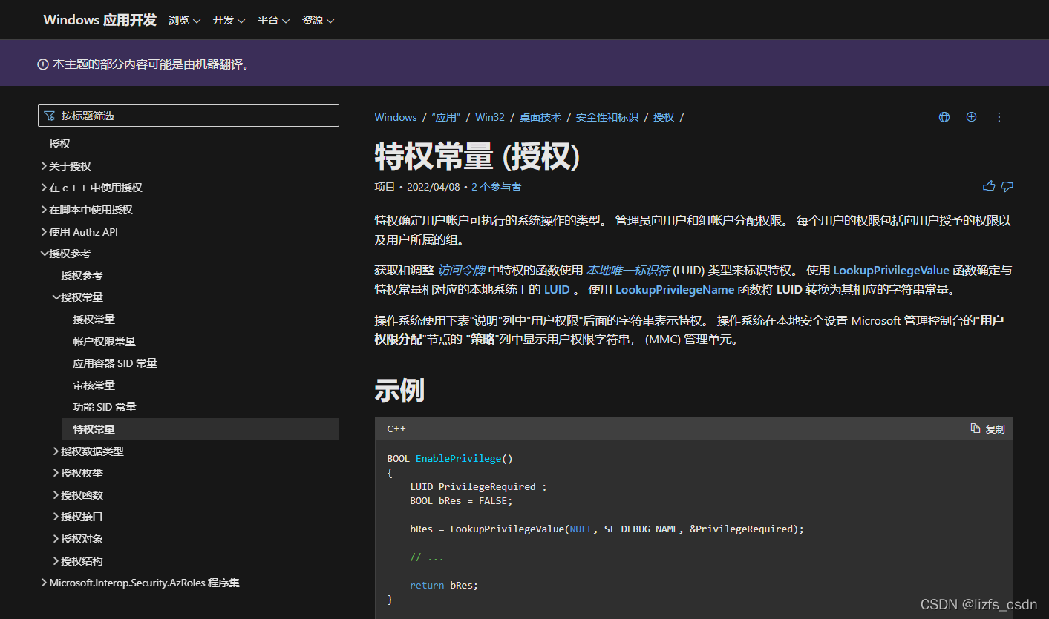This screenshot has width=1049, height=619.
Task: Open the 开发 dropdown menu
Action: point(229,21)
